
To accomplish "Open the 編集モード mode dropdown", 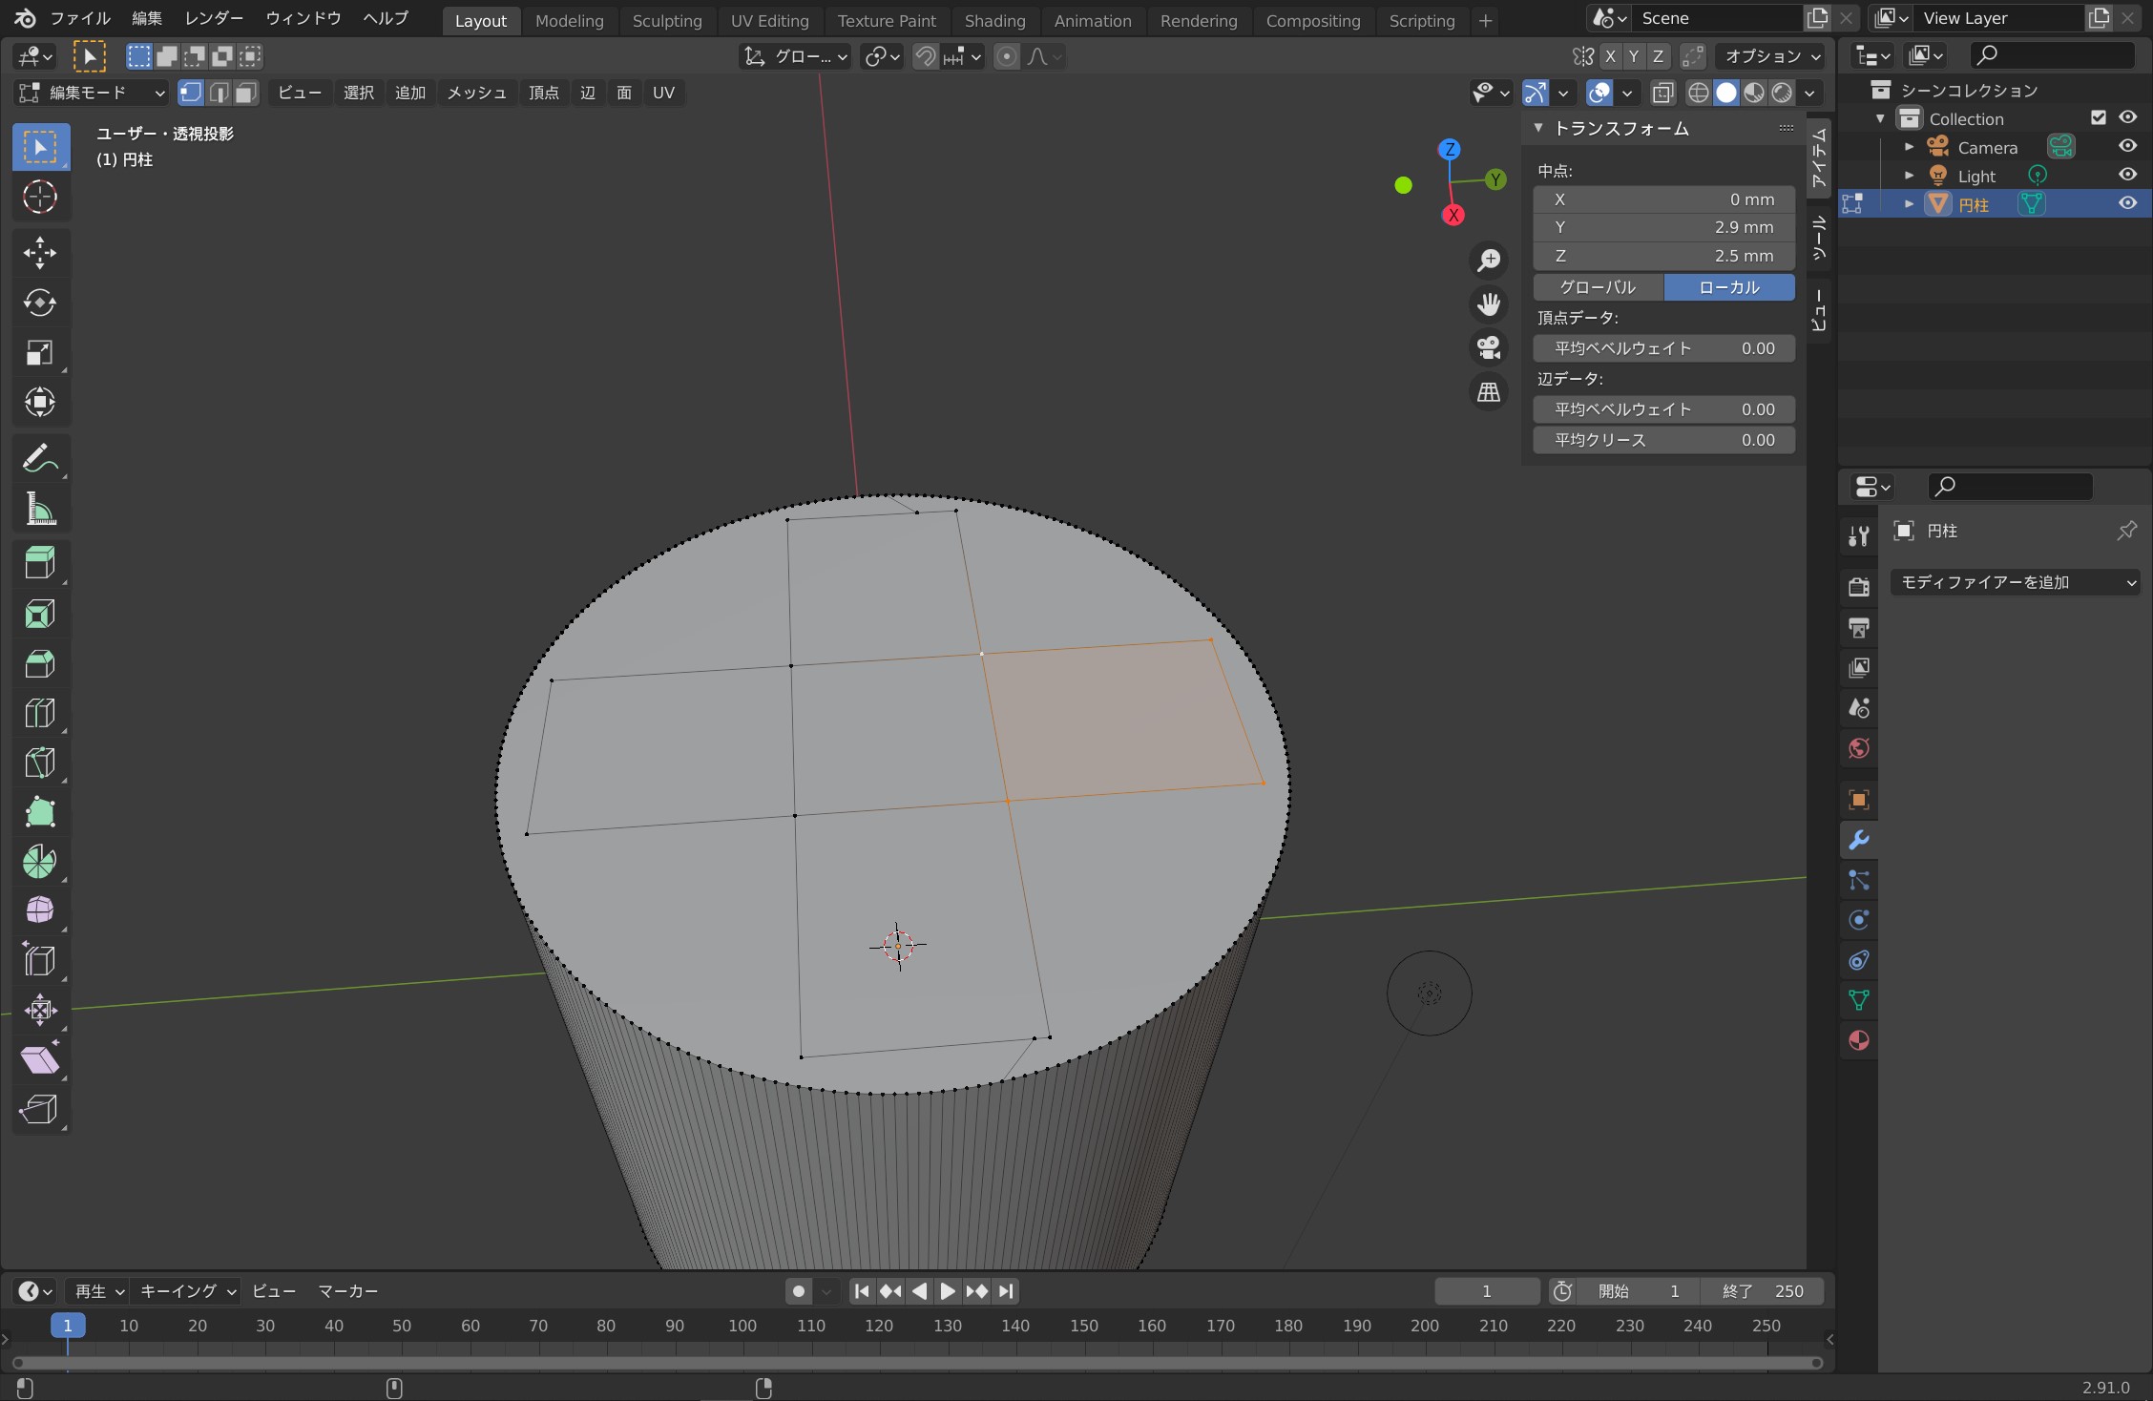I will pos(93,93).
